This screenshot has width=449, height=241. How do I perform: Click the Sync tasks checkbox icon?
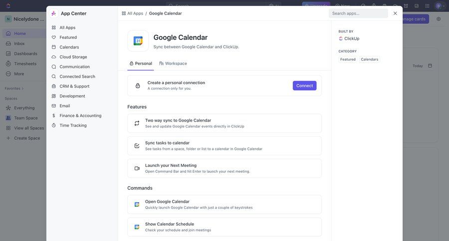(x=137, y=146)
